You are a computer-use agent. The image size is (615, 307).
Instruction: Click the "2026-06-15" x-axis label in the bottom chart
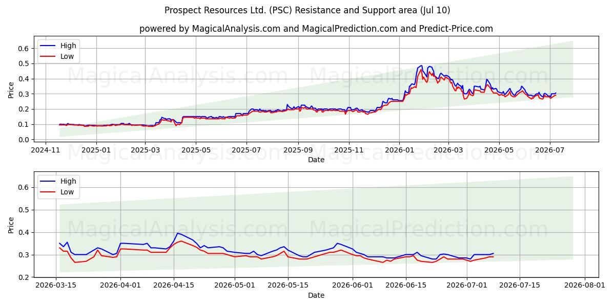click(405, 286)
